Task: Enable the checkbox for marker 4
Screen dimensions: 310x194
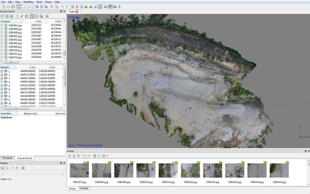Action: pyautogui.click(x=2, y=82)
